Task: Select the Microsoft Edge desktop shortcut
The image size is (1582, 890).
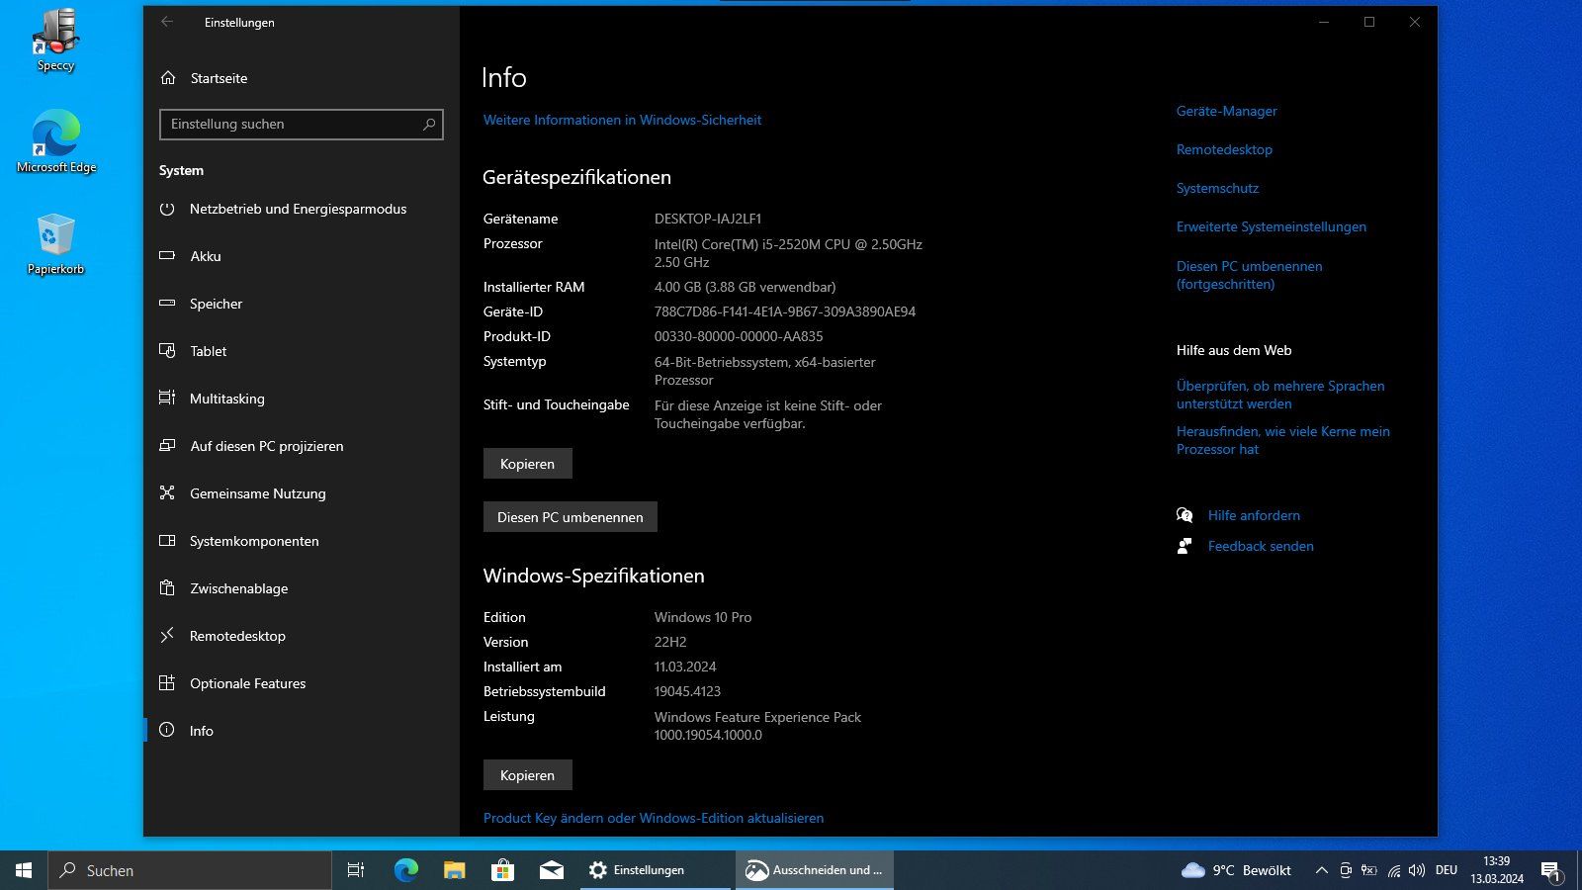Action: [56, 142]
